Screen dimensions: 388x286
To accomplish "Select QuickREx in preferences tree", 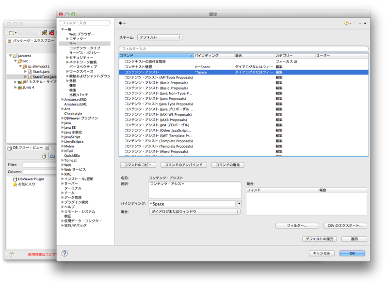I will (72, 156).
